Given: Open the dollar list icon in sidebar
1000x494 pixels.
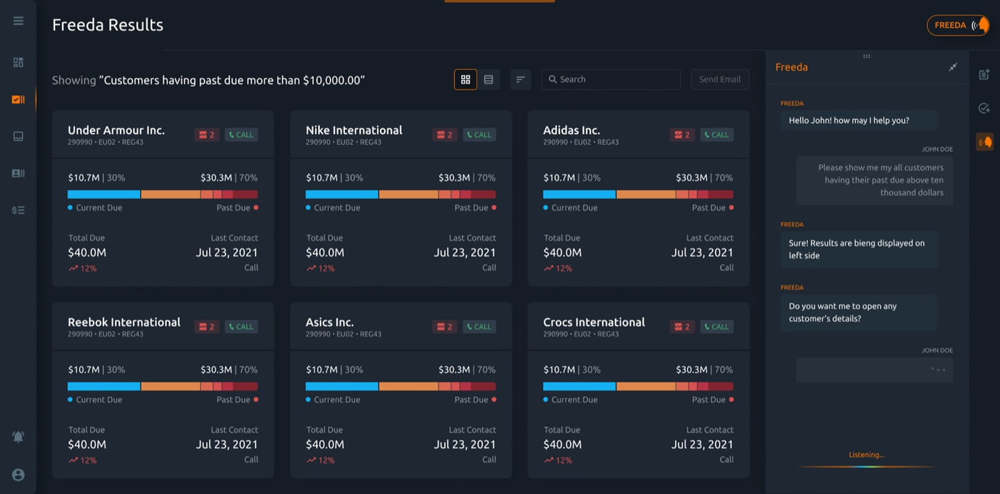Looking at the screenshot, I should 19,211.
